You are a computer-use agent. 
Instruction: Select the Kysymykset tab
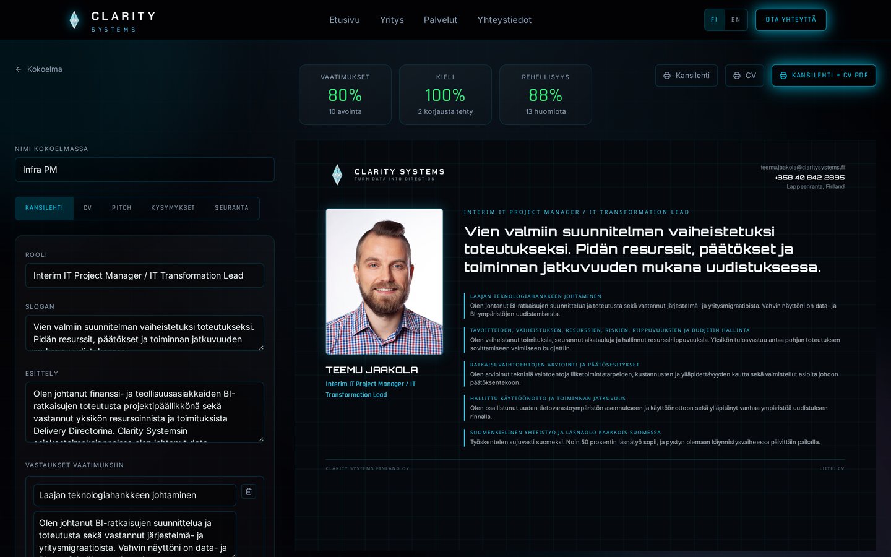173,208
